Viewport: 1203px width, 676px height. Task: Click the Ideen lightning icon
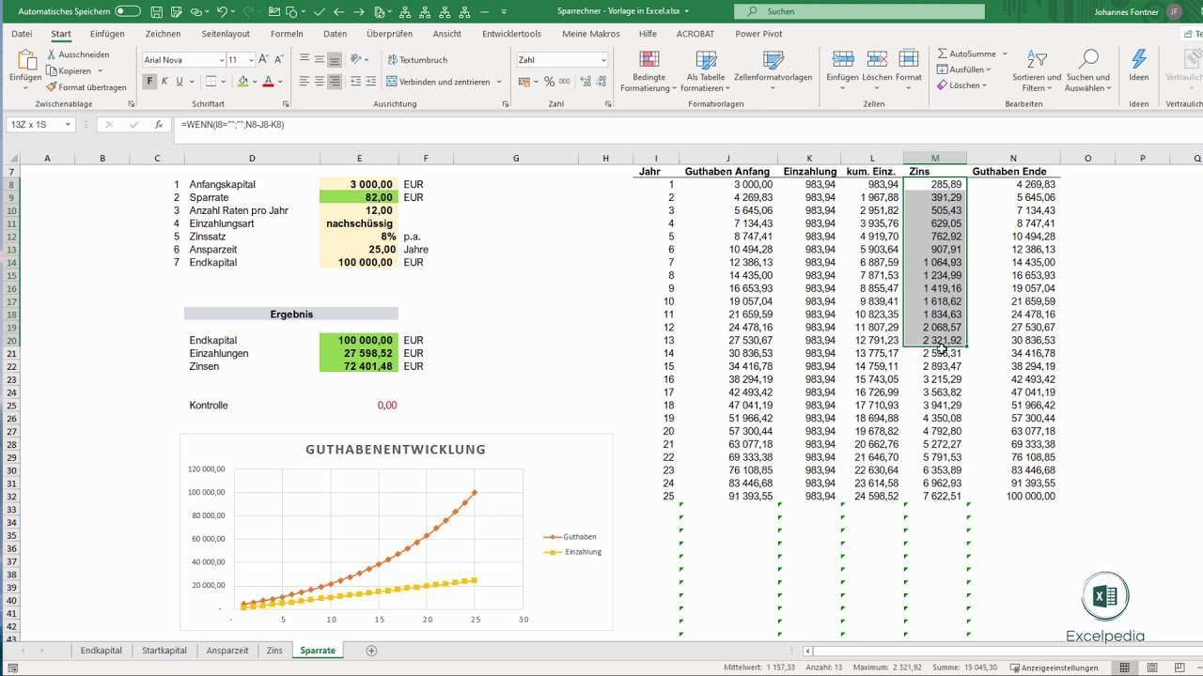(x=1139, y=66)
